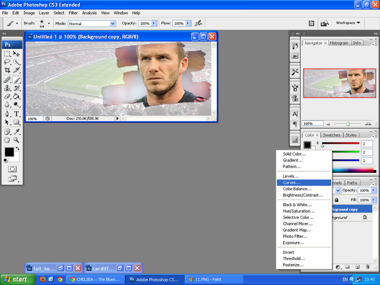Viewport: 380px width, 285px height.
Task: Select the Slice tool
Action: [17, 70]
